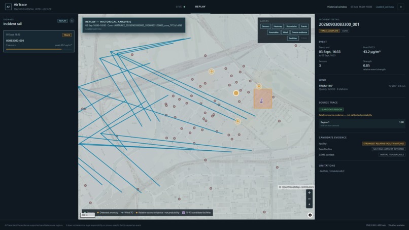Click the Historical window label
This screenshot has height=230, width=409.
pyautogui.click(x=337, y=7)
